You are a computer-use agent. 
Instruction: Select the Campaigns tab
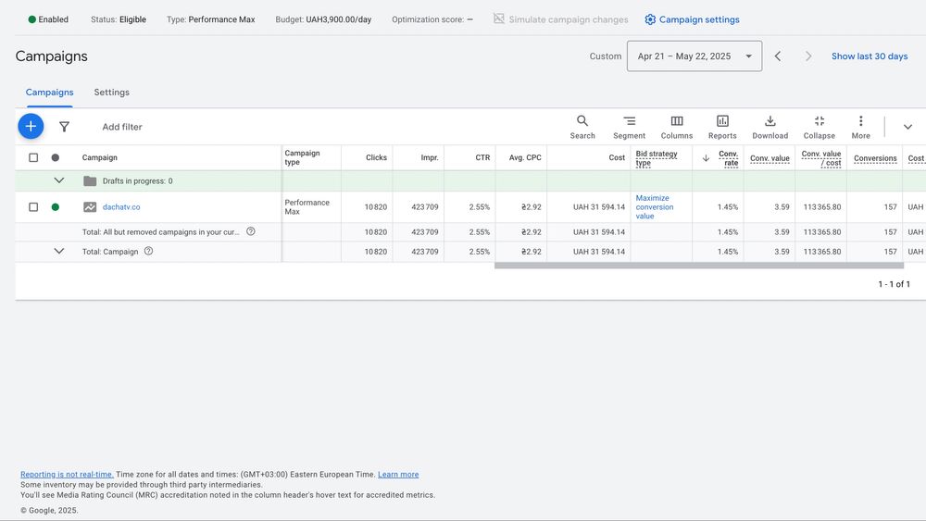pos(49,93)
